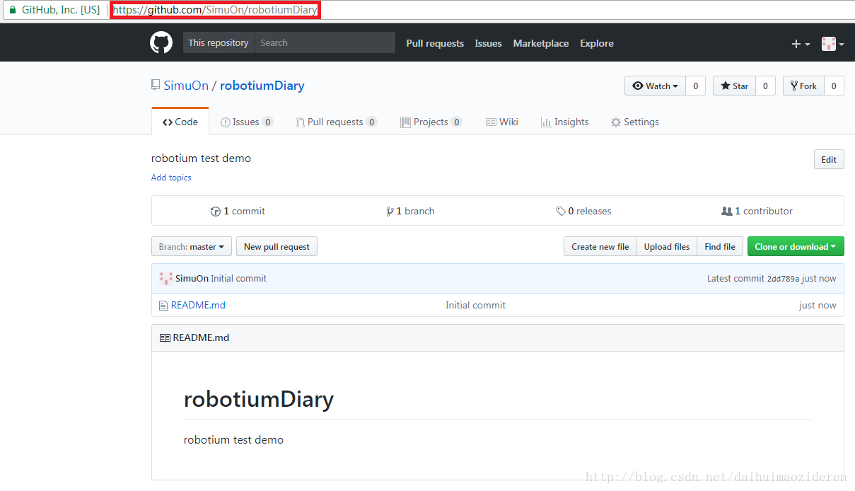Image resolution: width=855 pixels, height=491 pixels.
Task: Fork the robotiumDiary repository
Action: pyautogui.click(x=803, y=86)
